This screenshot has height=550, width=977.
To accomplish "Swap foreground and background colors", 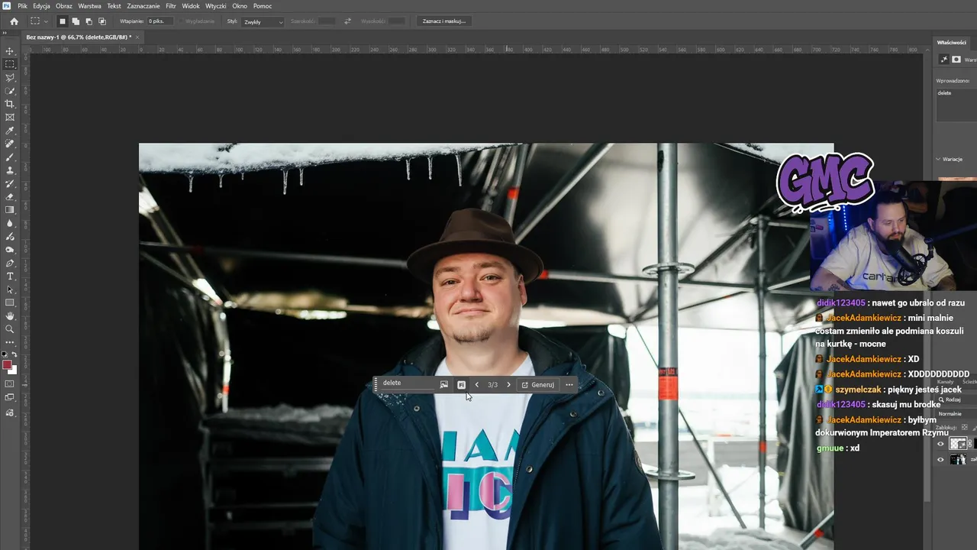I will [15, 354].
